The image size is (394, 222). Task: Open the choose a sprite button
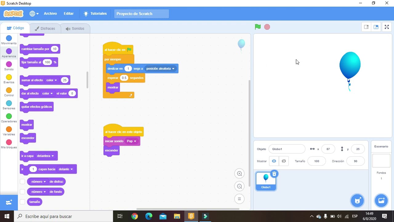click(x=357, y=201)
